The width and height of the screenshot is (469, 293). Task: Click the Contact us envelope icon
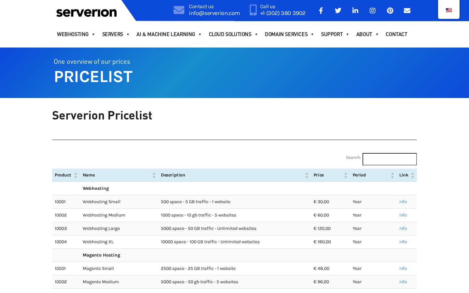click(179, 10)
